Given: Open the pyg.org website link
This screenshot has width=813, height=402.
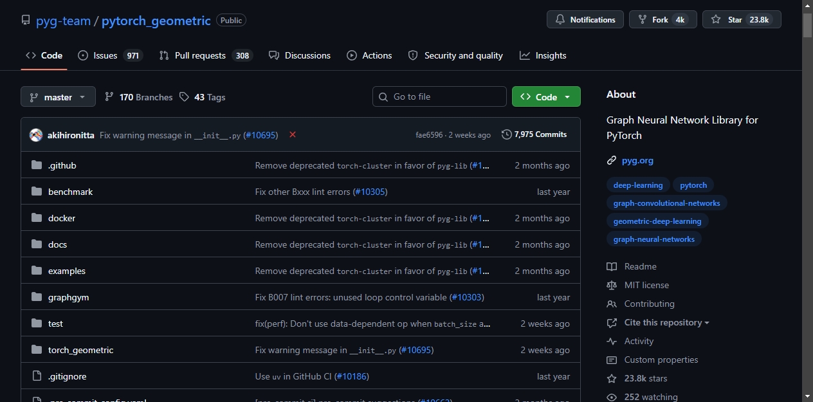Looking at the screenshot, I should (x=637, y=161).
